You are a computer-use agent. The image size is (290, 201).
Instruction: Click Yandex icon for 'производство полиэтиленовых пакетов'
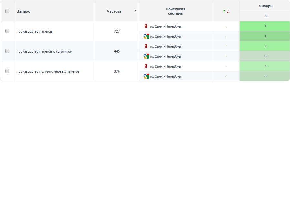pos(146,66)
